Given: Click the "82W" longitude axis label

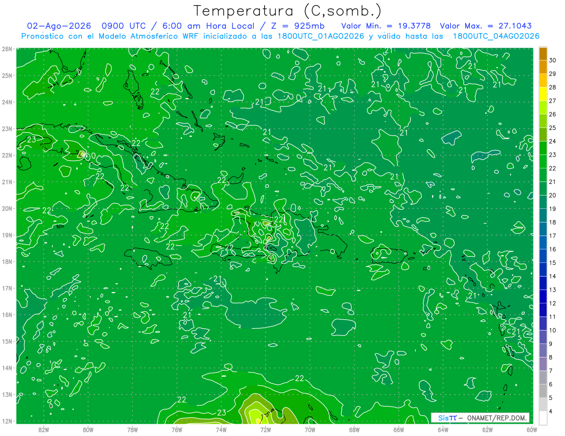Looking at the screenshot, I should coord(44,429).
